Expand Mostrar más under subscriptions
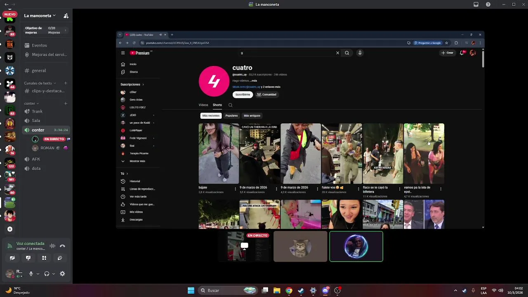Screen dimensions: 528x297 coord(137,161)
